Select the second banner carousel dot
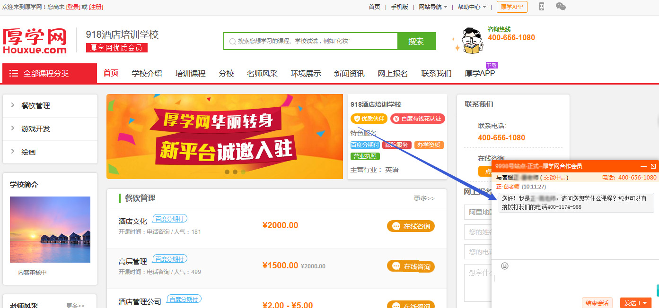Image resolution: width=659 pixels, height=308 pixels. click(x=235, y=172)
